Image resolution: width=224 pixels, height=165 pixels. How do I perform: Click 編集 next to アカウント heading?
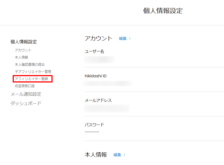[x=123, y=38]
